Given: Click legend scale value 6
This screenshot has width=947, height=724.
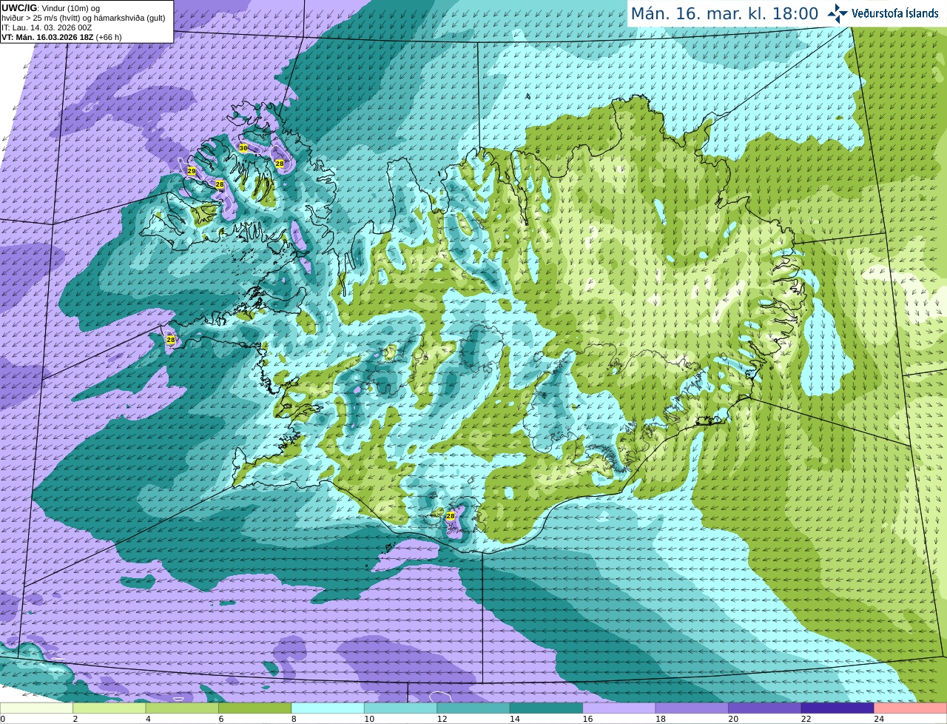Looking at the screenshot, I should [221, 719].
